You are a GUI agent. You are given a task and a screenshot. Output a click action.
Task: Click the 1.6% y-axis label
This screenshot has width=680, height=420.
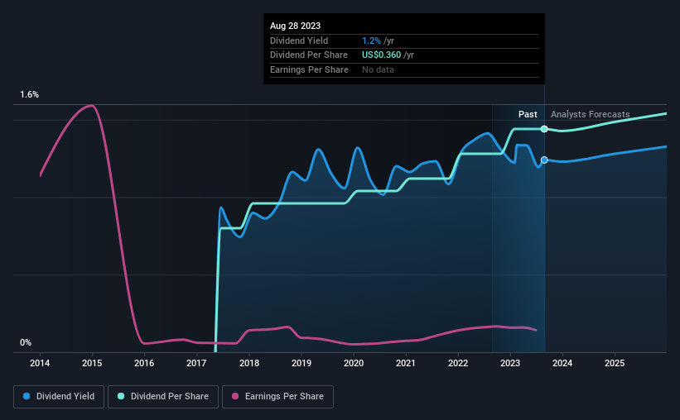[x=29, y=95]
